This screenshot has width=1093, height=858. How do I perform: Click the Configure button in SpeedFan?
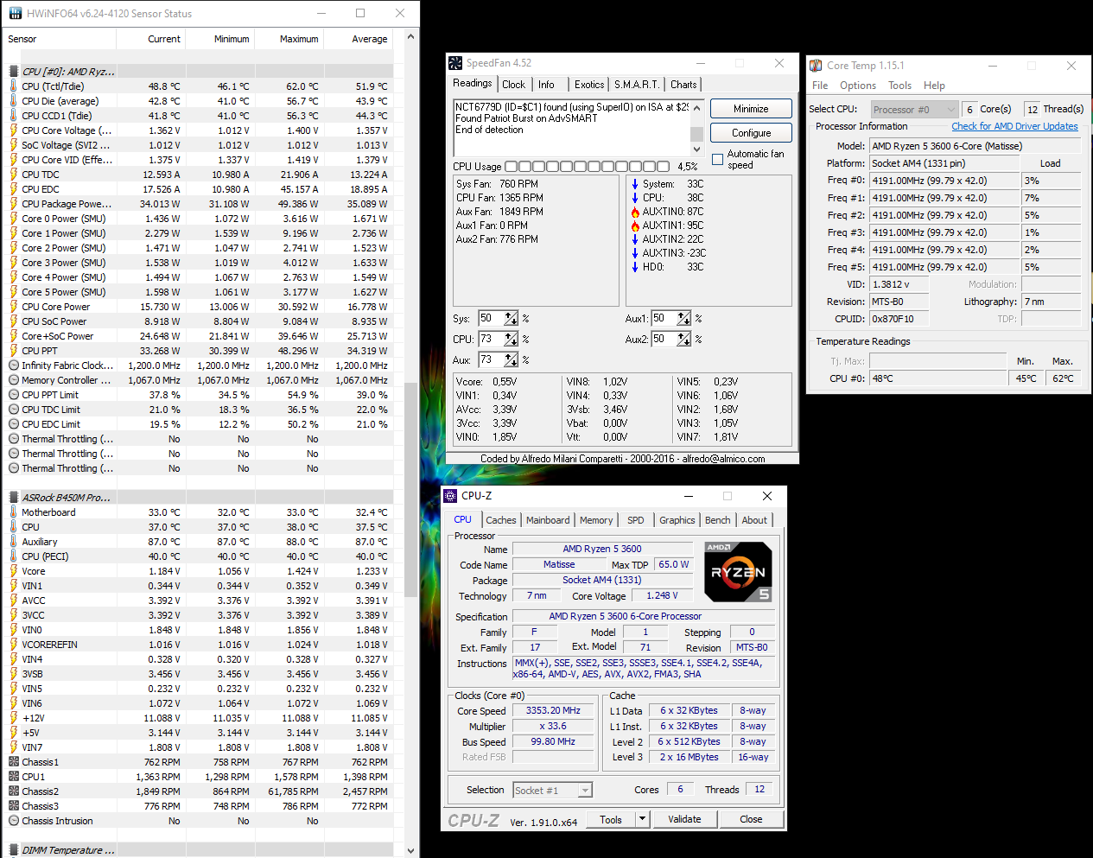coord(751,133)
